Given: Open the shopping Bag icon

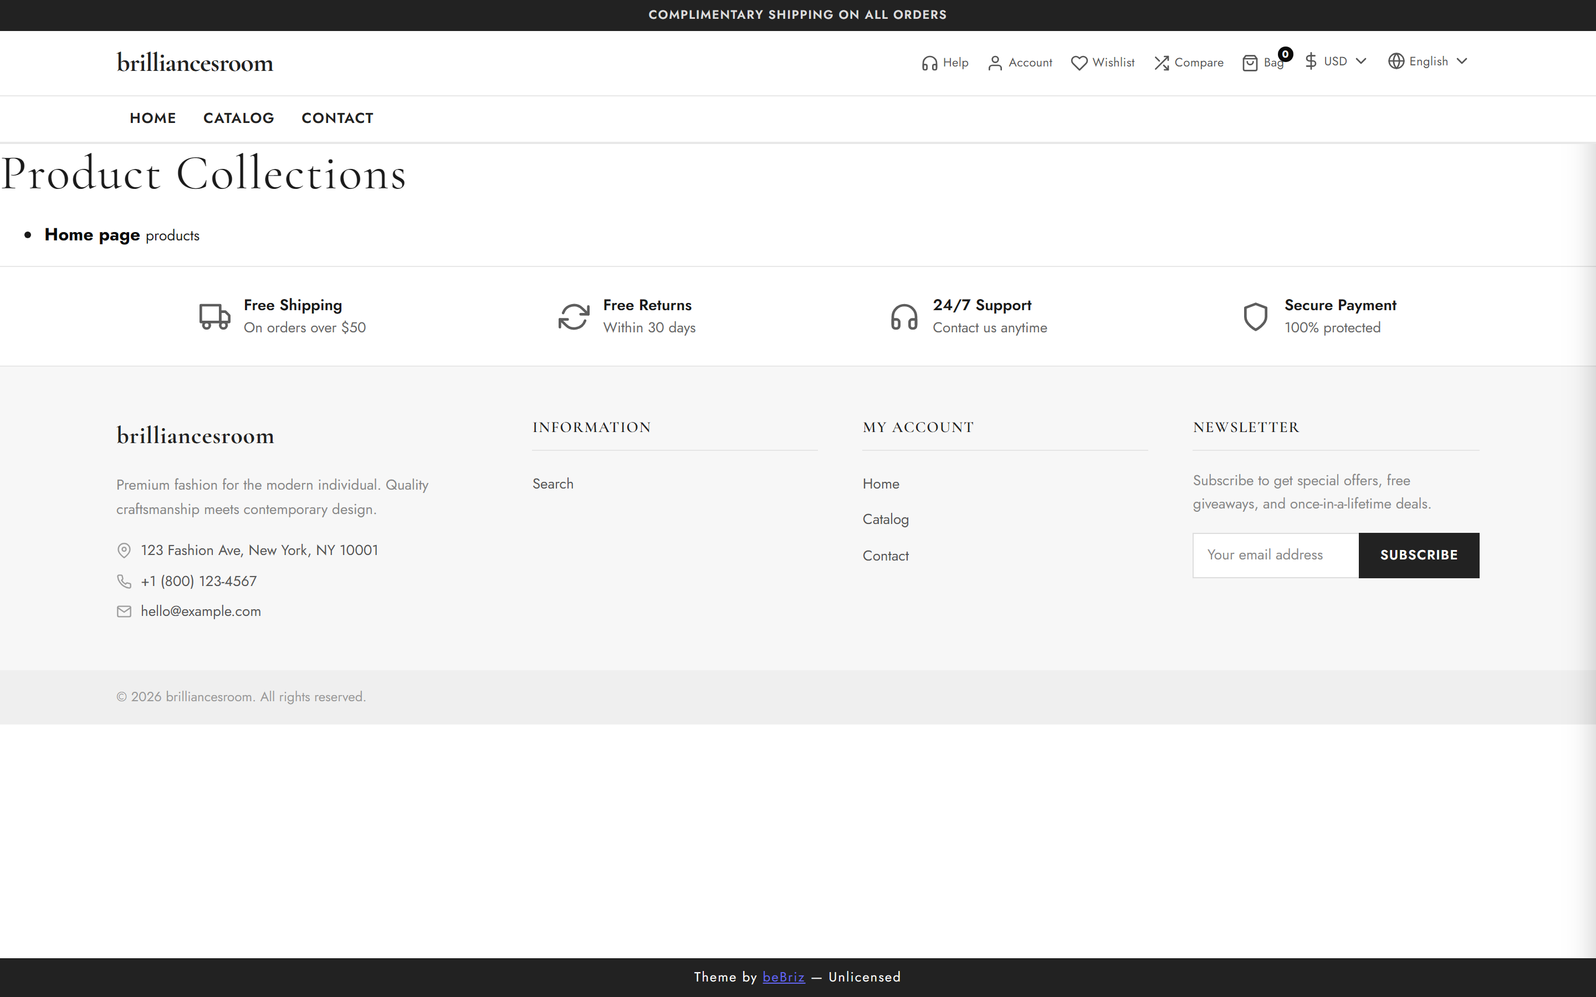Looking at the screenshot, I should click(1250, 63).
